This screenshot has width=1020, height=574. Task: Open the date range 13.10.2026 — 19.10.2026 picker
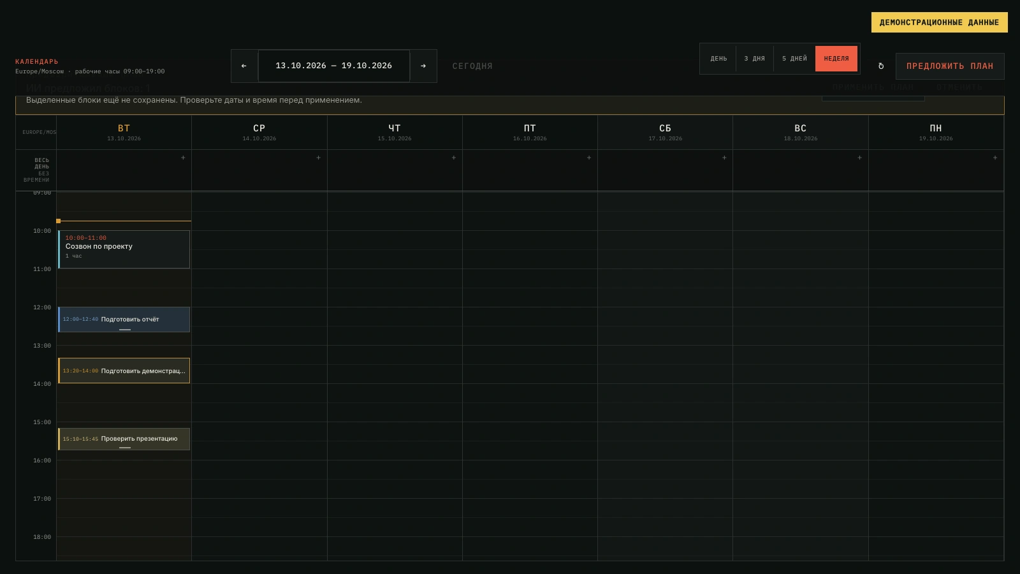(x=334, y=66)
